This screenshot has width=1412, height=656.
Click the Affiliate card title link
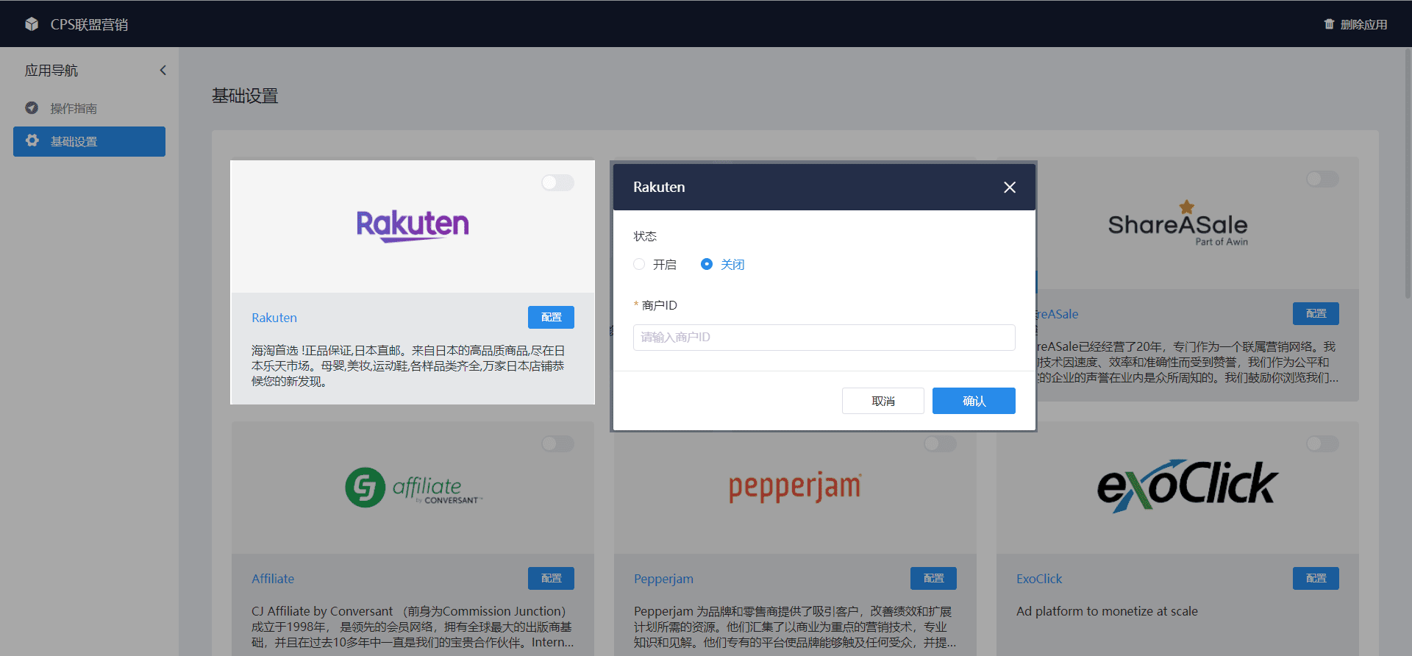coord(273,579)
